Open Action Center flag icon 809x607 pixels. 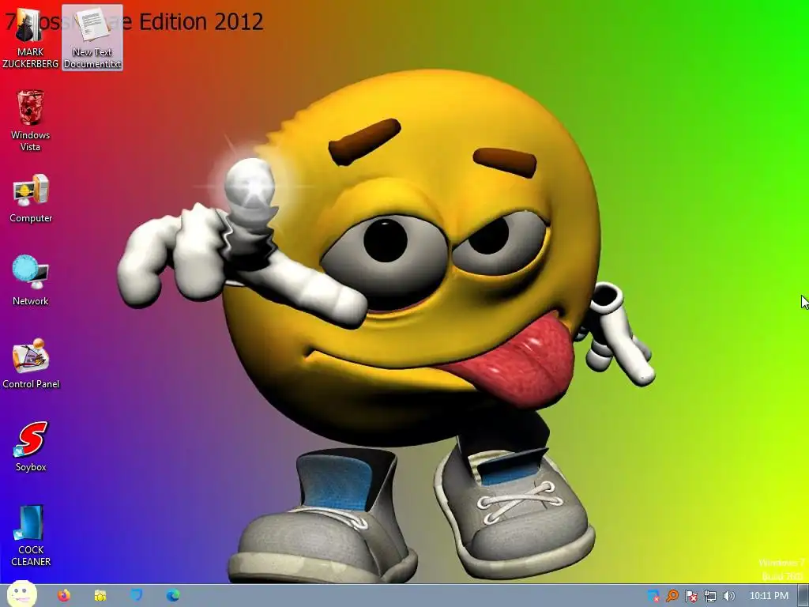[x=691, y=596]
